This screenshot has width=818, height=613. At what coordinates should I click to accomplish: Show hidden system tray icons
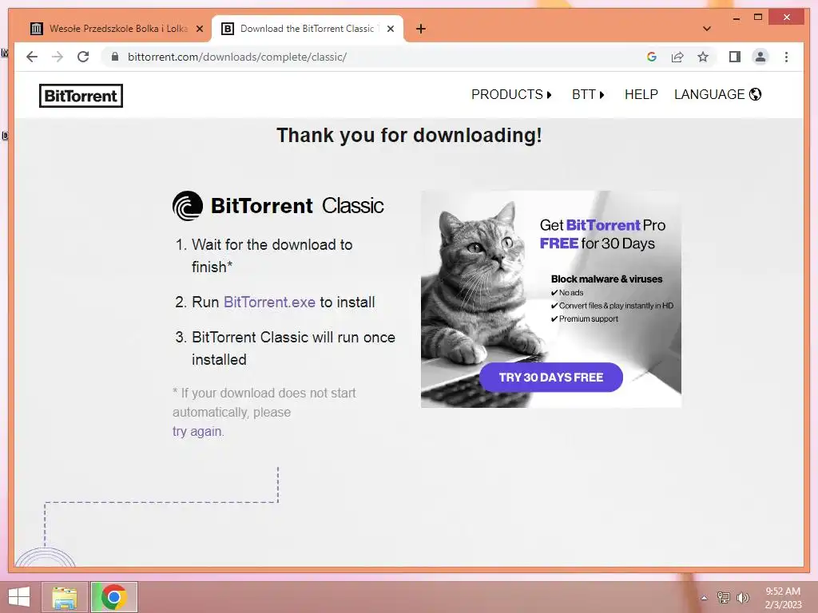pyautogui.click(x=704, y=598)
